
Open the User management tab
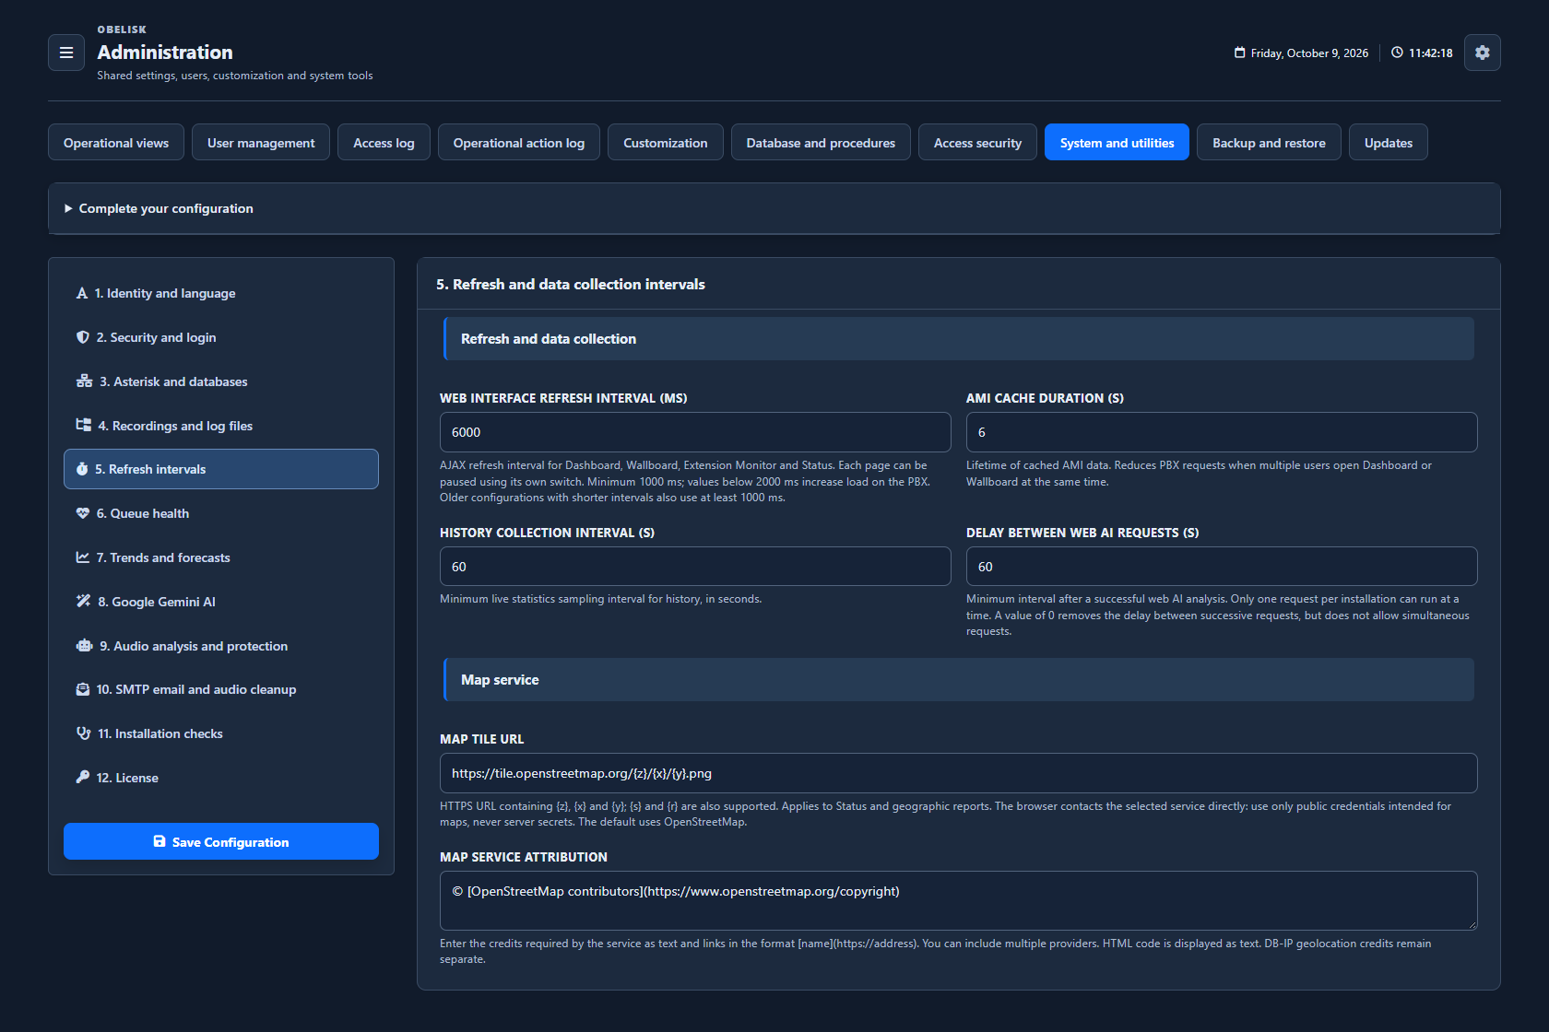261,142
